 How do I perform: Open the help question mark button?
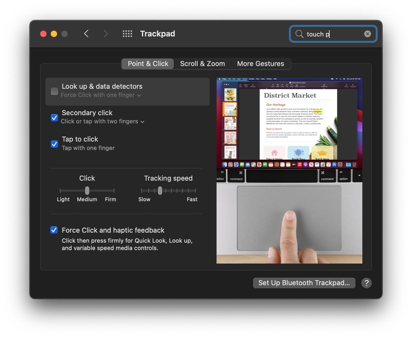366,283
